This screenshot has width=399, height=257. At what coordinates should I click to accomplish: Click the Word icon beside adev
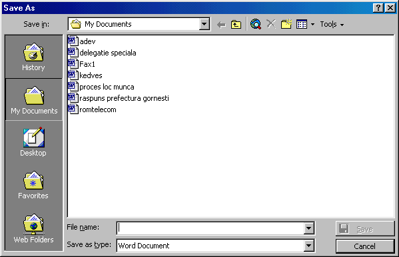tap(73, 41)
